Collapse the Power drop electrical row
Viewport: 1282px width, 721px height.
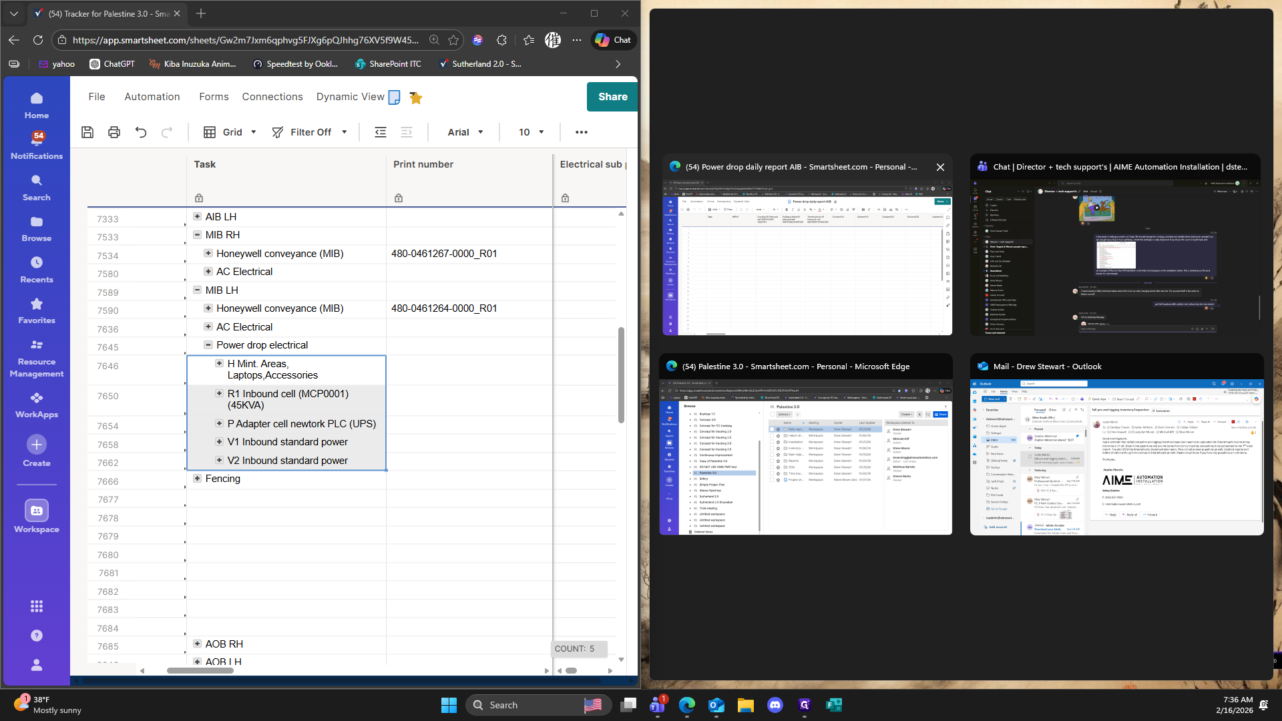tap(208, 345)
